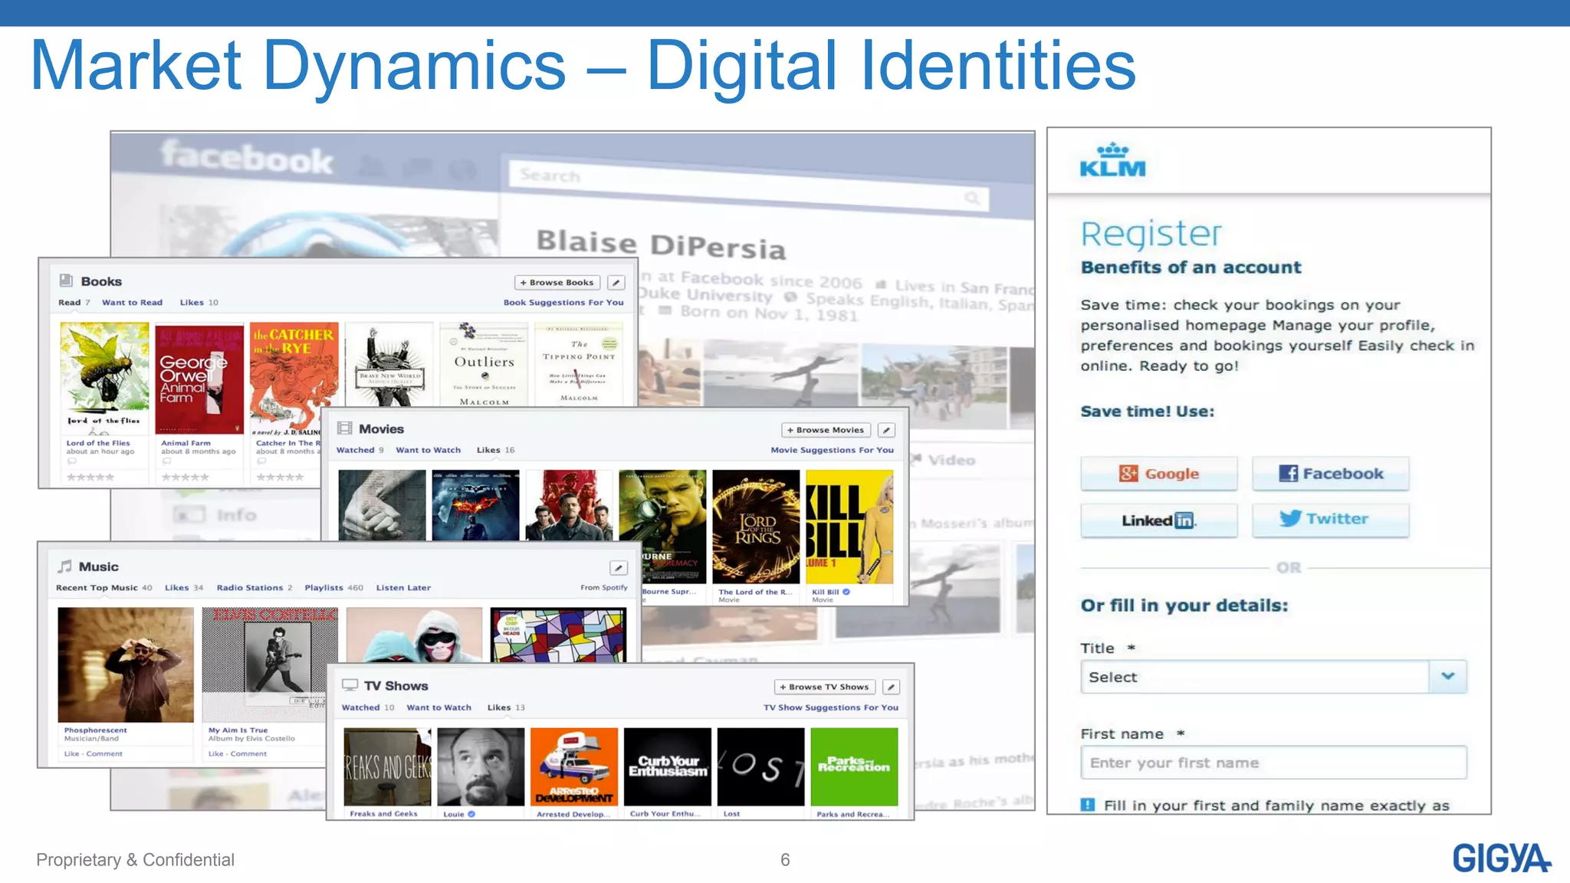Viewport: 1570px width, 883px height.
Task: Click the Blaise DiPersia profile name
Action: click(x=661, y=245)
